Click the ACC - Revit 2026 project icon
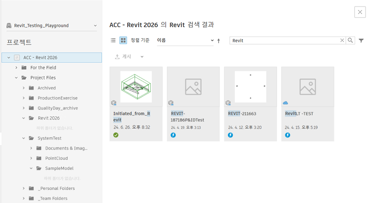Screen dimensions: 373x203 [17, 57]
